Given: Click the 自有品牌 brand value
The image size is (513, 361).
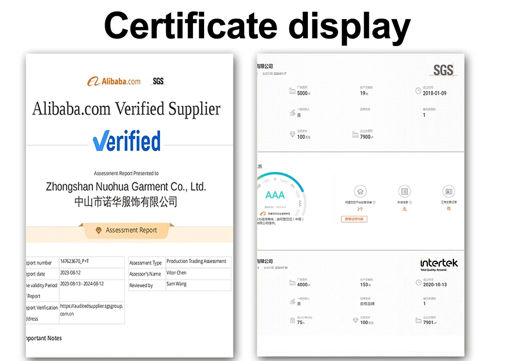Looking at the screenshot, I should [367, 304].
